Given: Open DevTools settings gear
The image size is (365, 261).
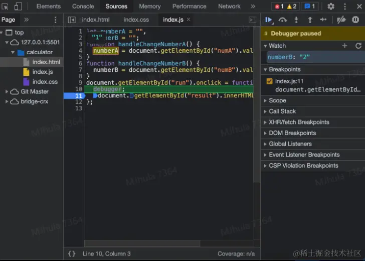Looking at the screenshot, I should [x=331, y=7].
